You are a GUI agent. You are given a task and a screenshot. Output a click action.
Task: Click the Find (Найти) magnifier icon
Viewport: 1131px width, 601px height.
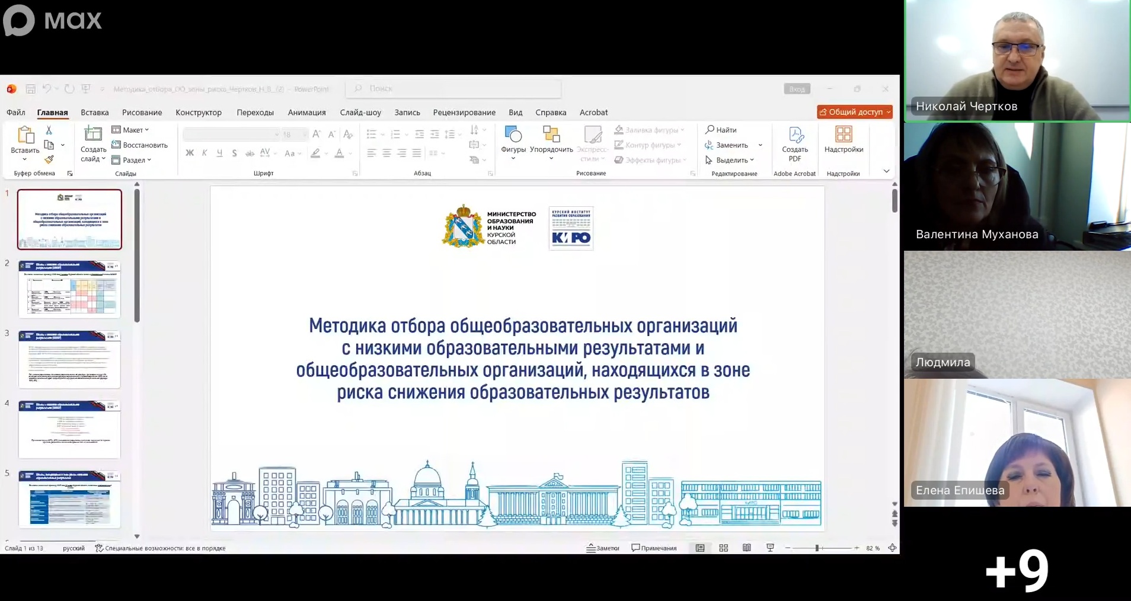coord(710,130)
